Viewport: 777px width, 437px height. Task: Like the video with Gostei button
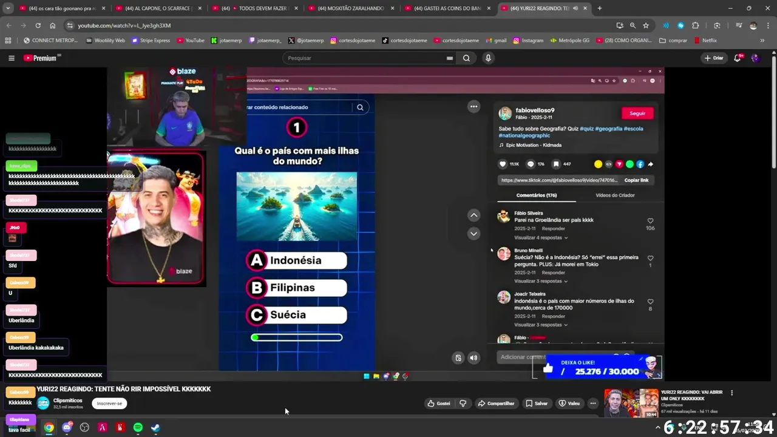pyautogui.click(x=439, y=404)
